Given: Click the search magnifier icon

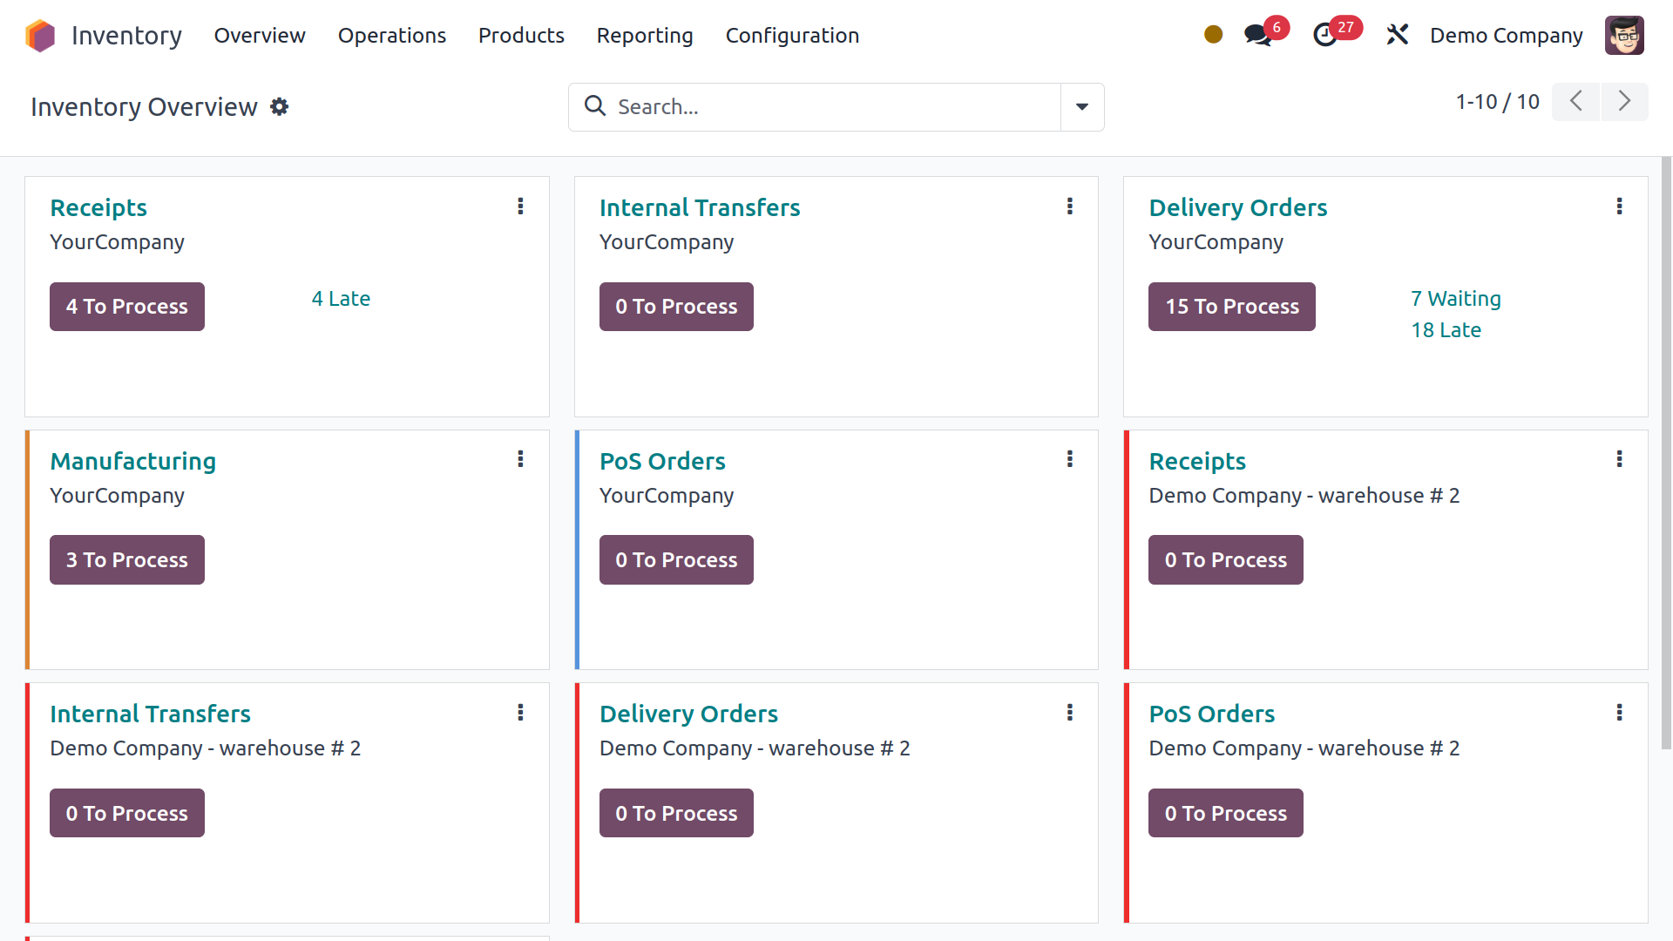Looking at the screenshot, I should click(x=595, y=106).
